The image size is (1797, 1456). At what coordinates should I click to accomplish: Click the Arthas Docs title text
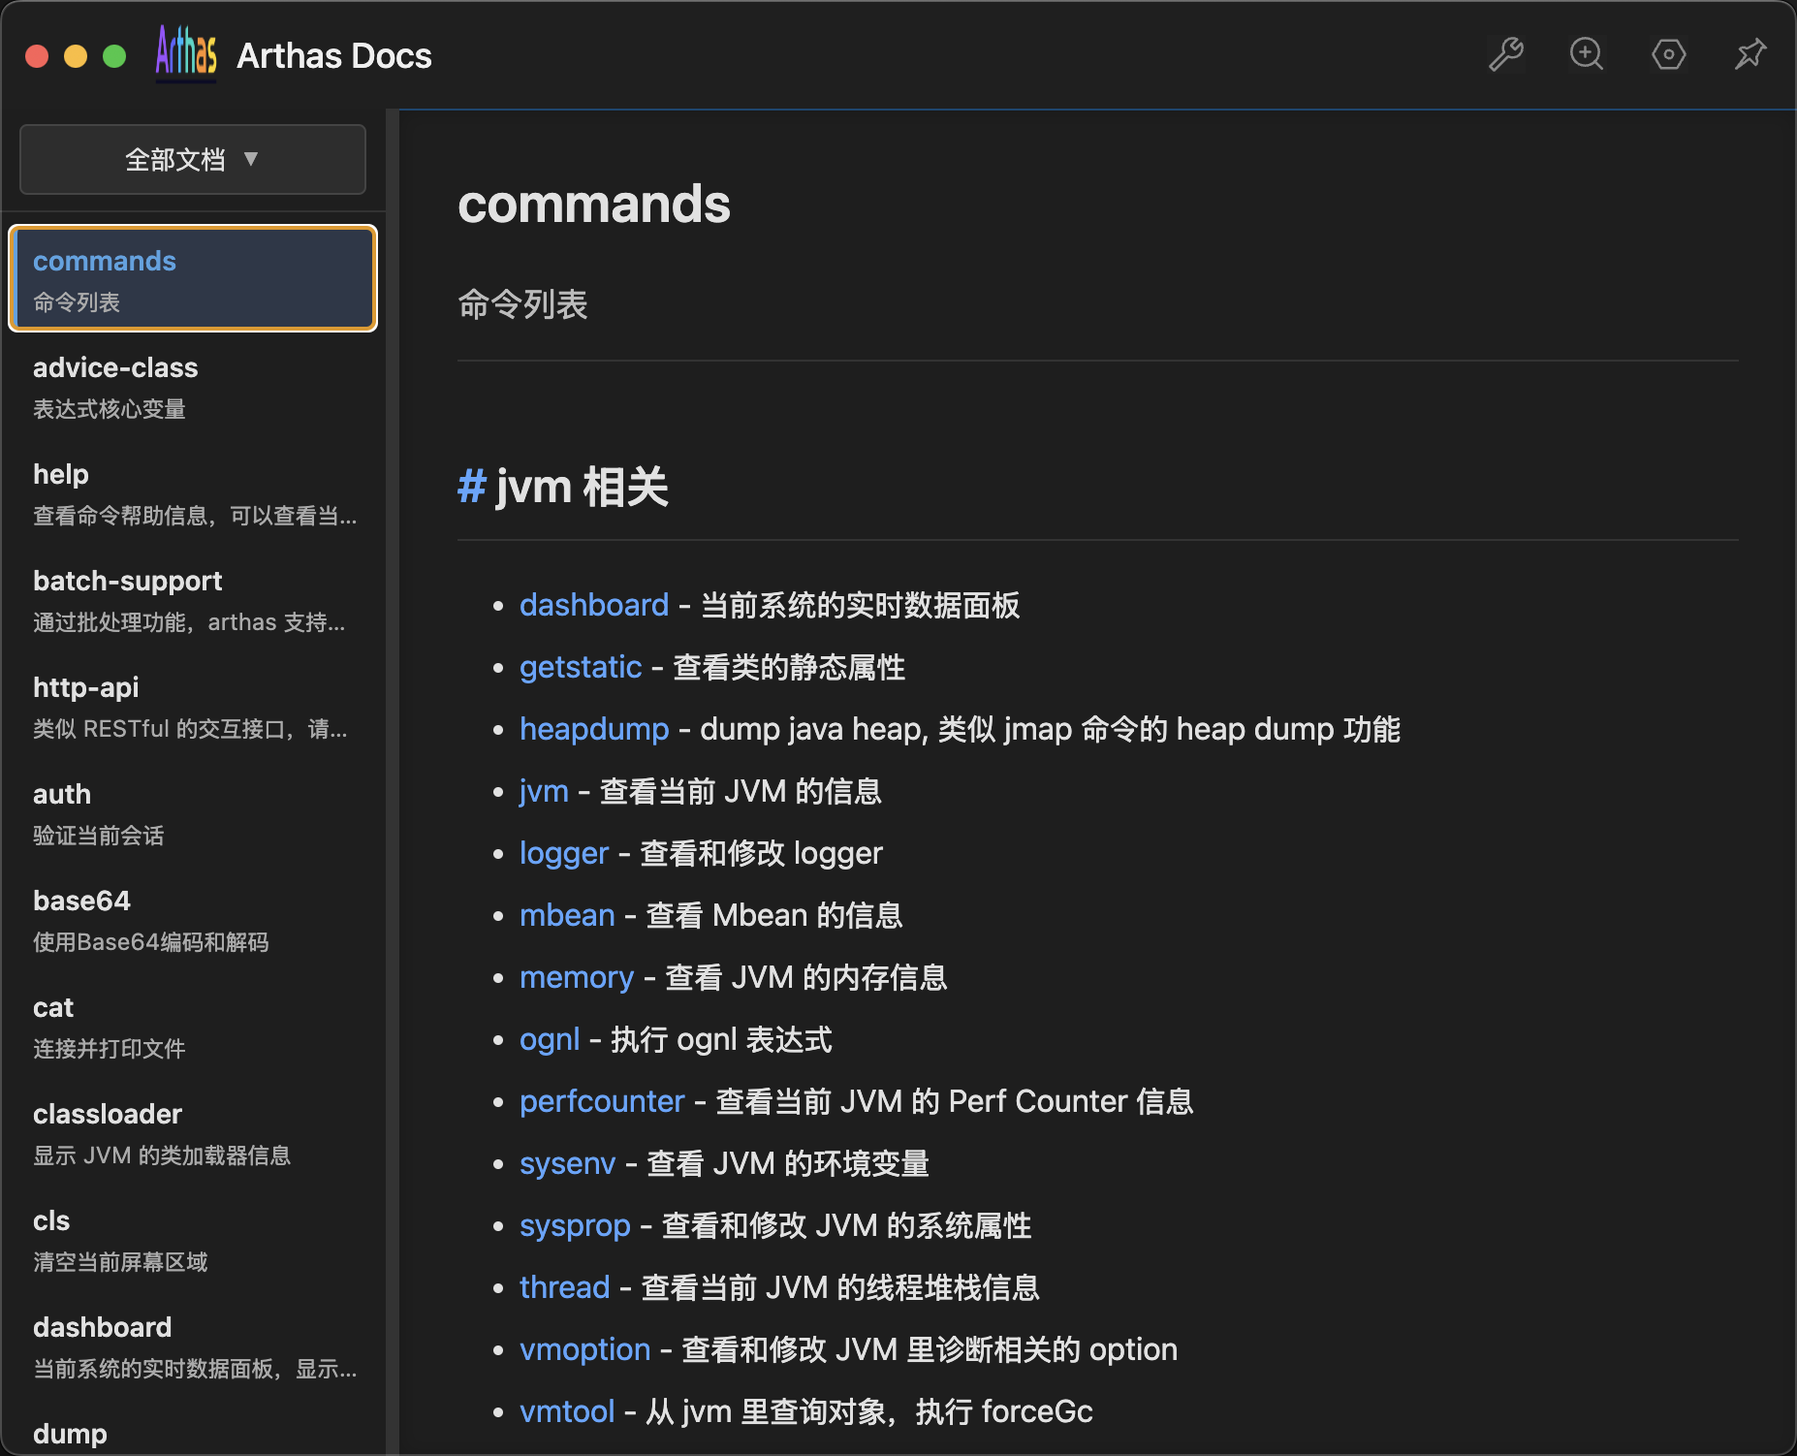tap(334, 55)
